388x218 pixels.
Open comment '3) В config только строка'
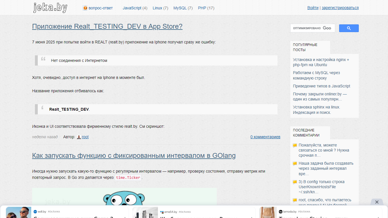[x=322, y=187]
